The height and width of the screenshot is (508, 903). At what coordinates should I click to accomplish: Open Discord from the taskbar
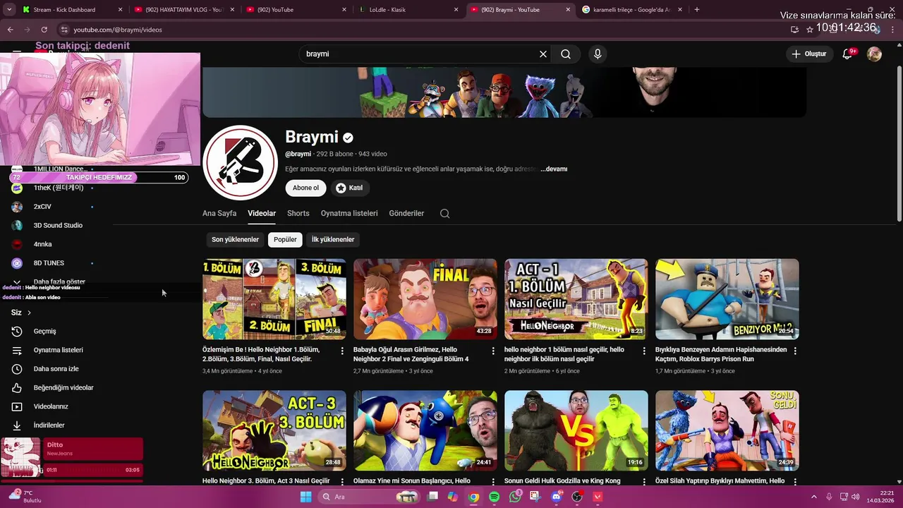point(557,497)
